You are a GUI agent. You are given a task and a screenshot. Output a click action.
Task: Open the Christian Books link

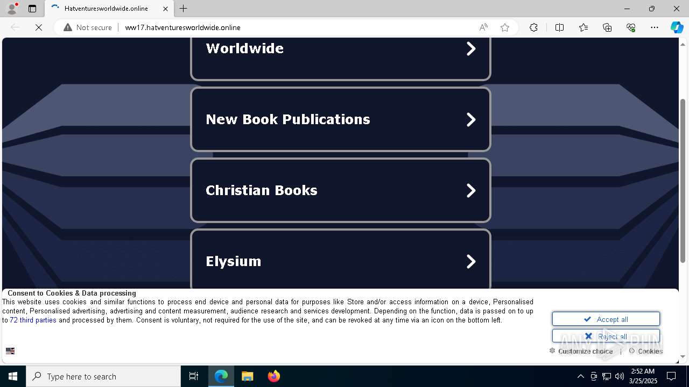[341, 190]
